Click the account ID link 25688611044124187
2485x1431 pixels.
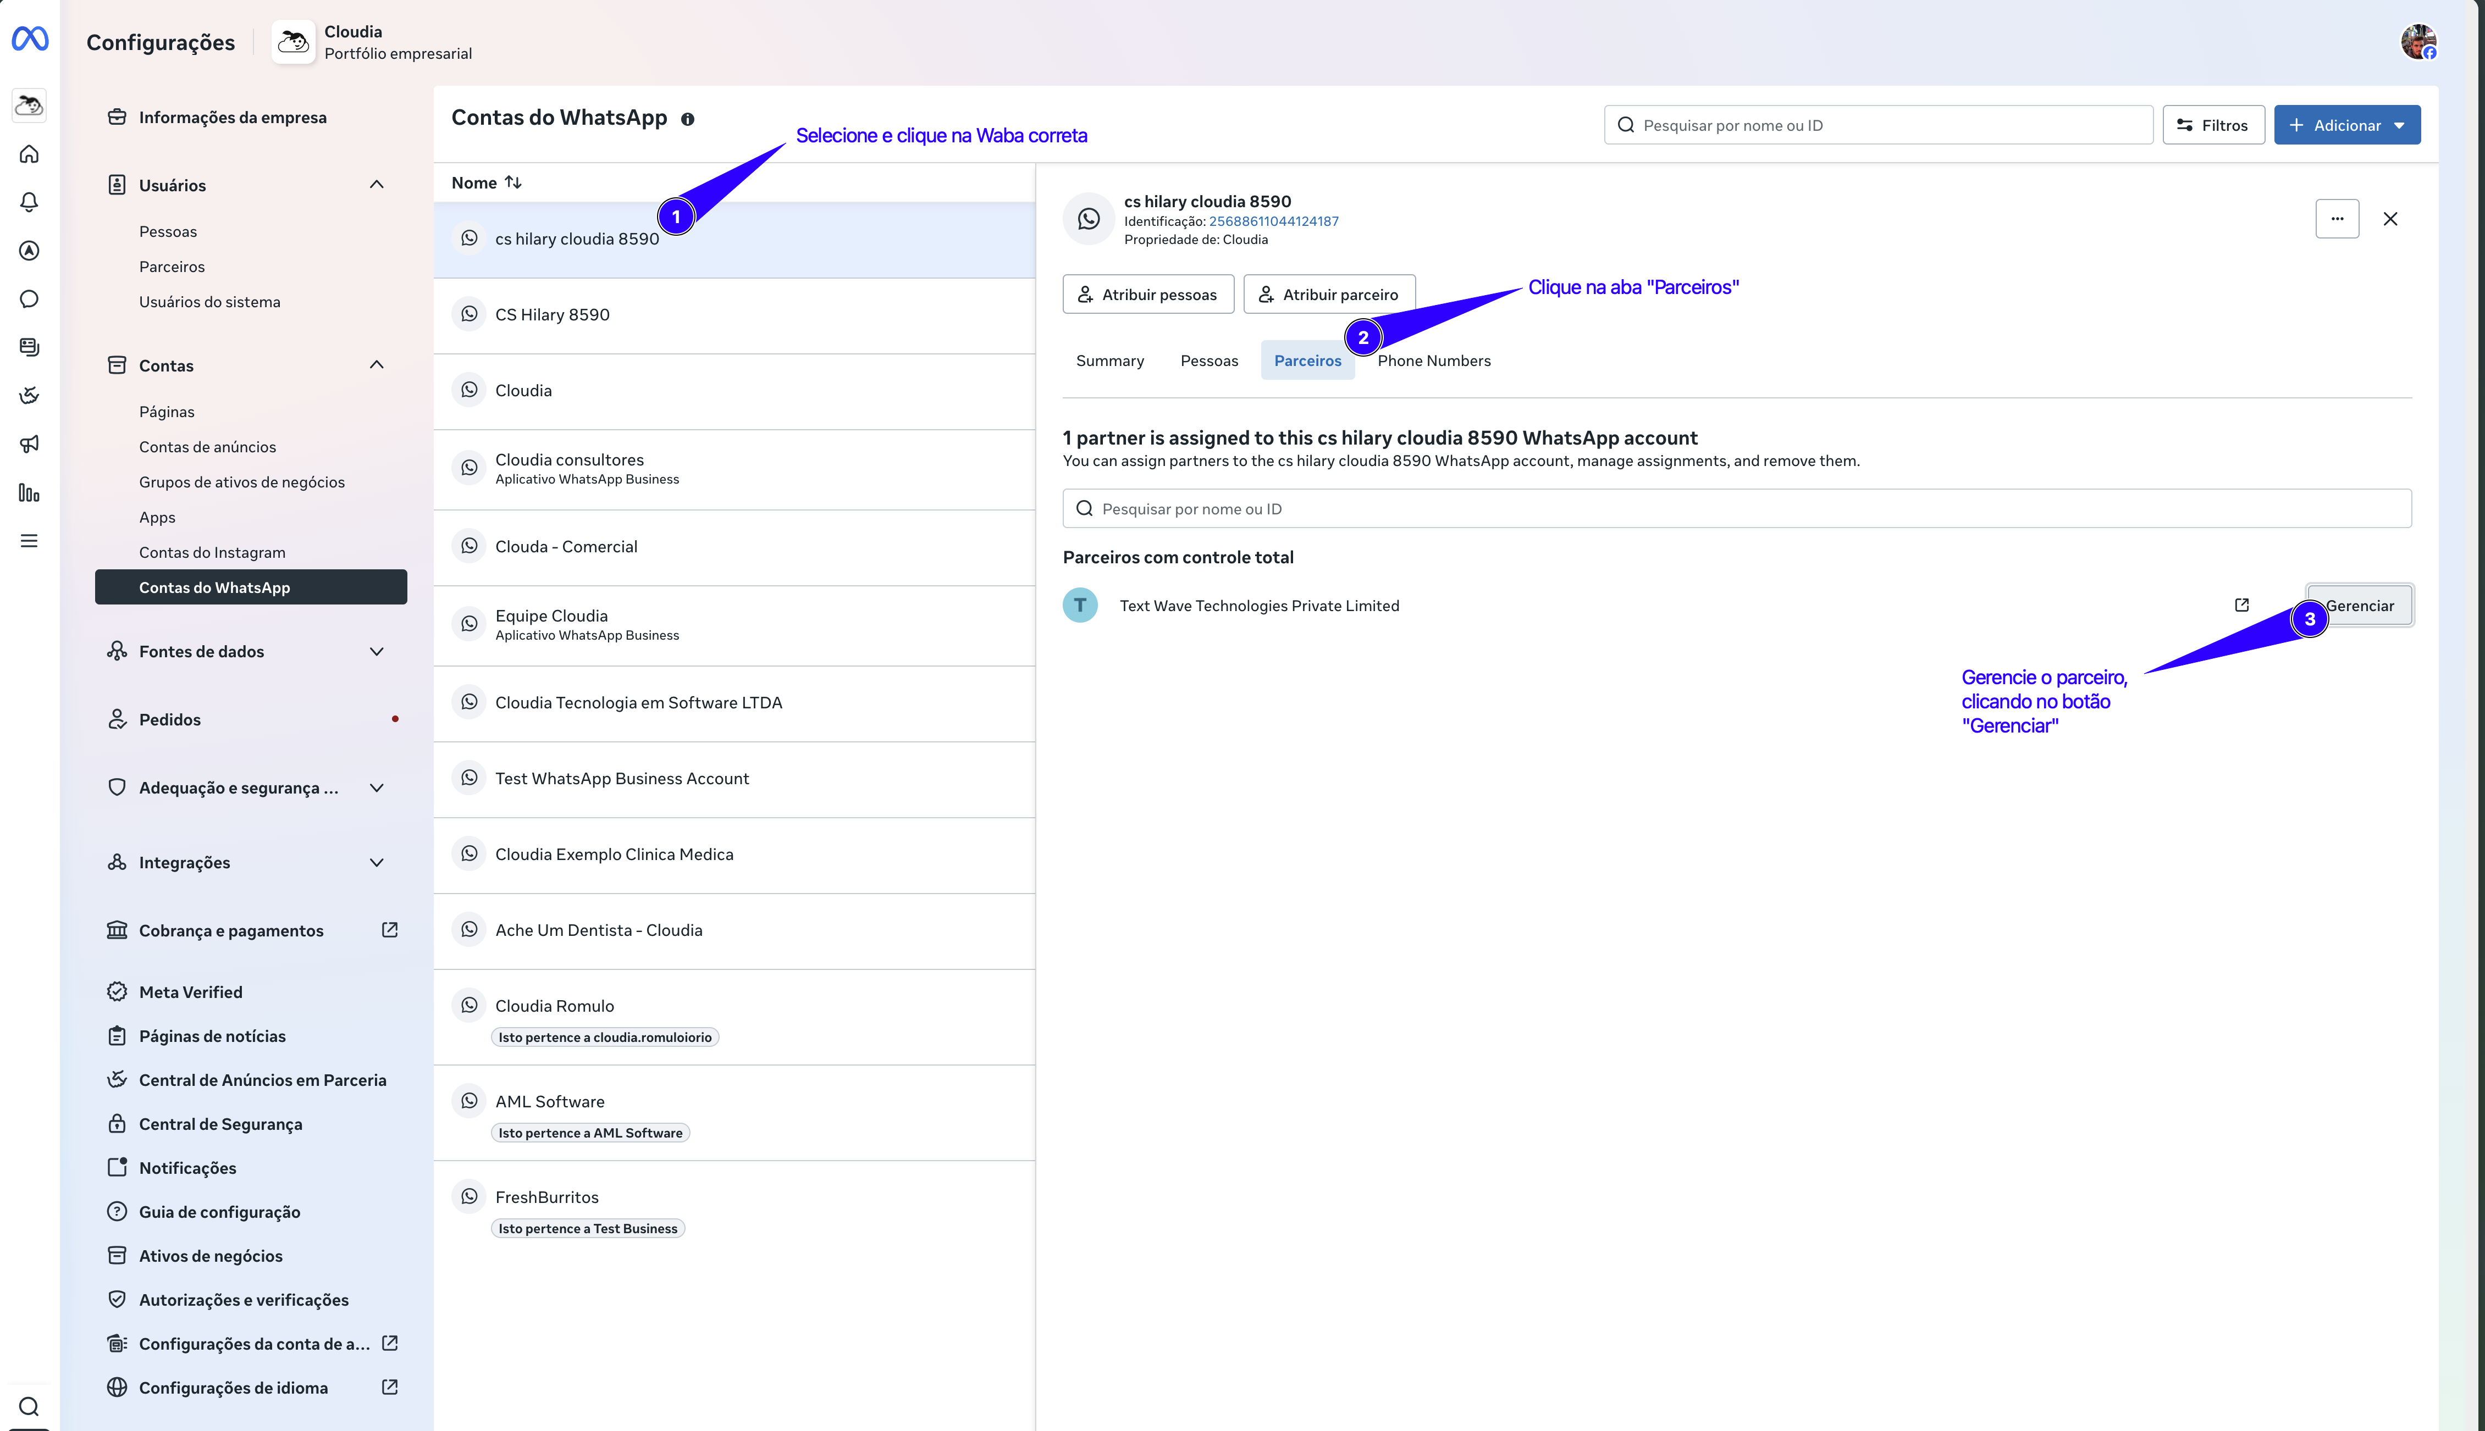point(1273,221)
